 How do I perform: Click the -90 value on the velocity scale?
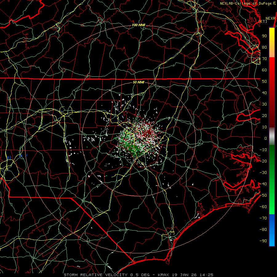point(263,241)
